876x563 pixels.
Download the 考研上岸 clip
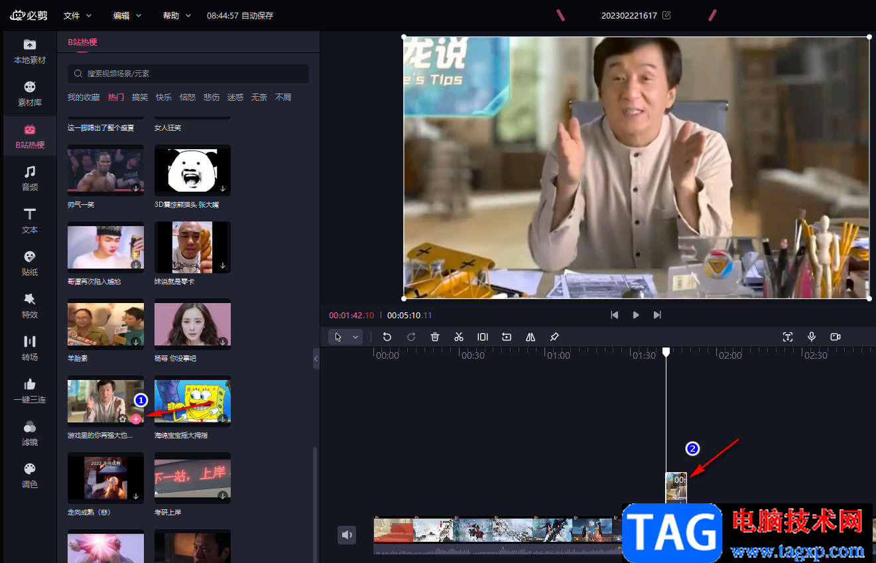[223, 496]
